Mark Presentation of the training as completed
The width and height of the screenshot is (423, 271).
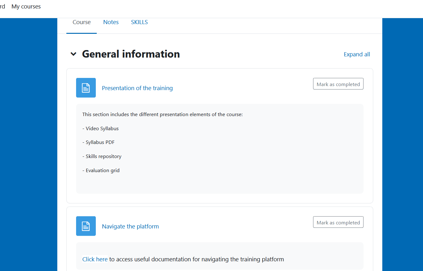[338, 84]
